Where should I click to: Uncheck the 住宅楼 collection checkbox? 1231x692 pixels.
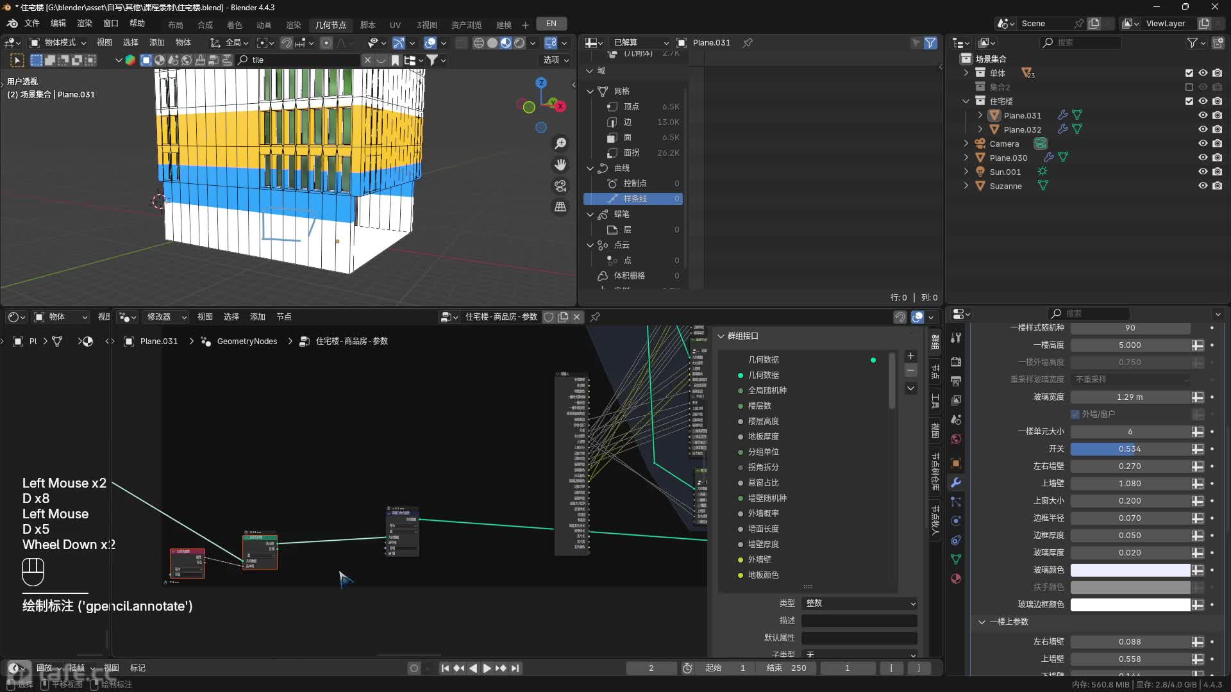click(1189, 101)
